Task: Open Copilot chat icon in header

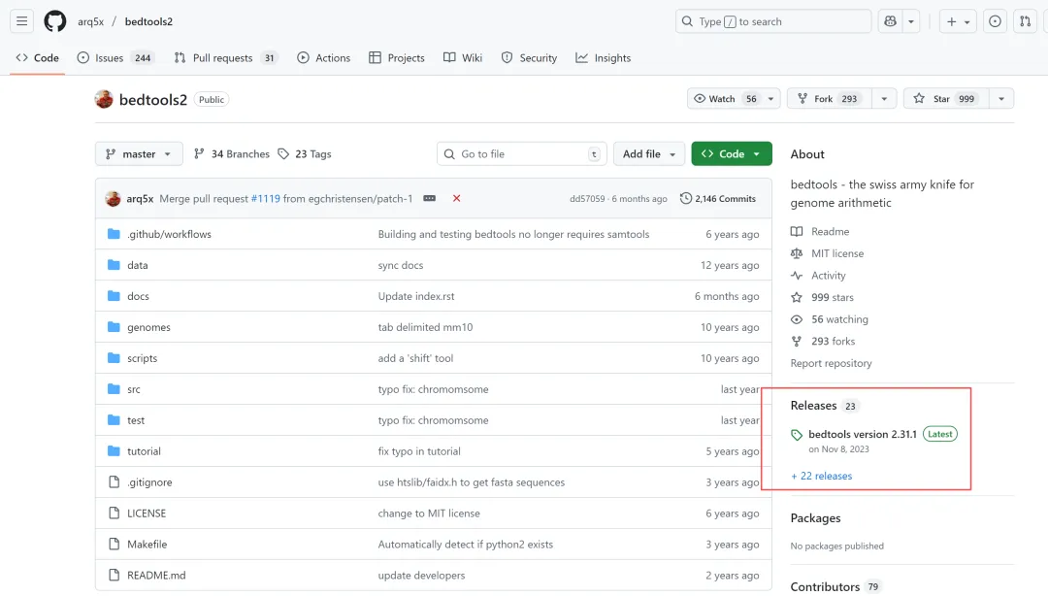Action: (x=890, y=21)
